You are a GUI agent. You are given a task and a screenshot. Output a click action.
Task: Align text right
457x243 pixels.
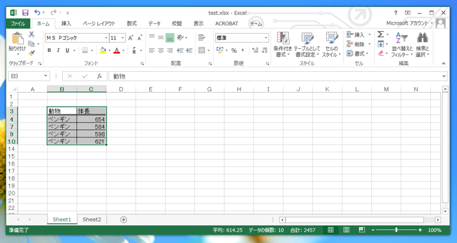coord(170,50)
